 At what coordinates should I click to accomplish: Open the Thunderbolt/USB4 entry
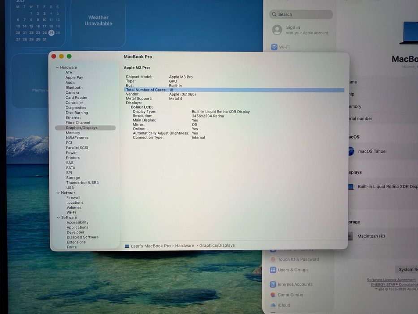tap(82, 183)
